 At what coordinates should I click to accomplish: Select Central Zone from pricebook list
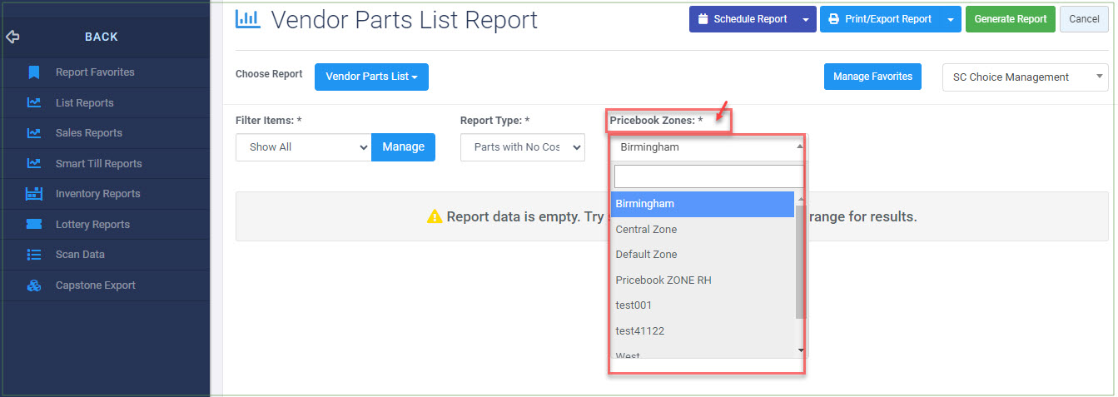tap(646, 230)
